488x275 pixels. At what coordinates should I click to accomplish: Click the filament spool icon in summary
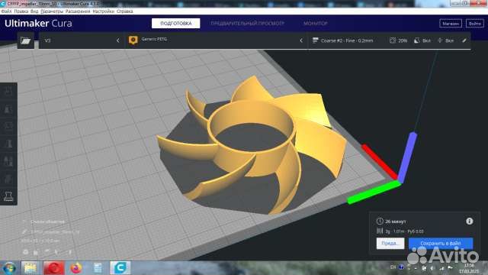click(380, 231)
